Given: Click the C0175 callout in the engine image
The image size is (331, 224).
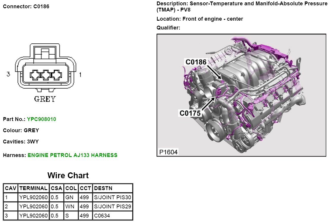Looking at the screenshot, I should point(190,113).
